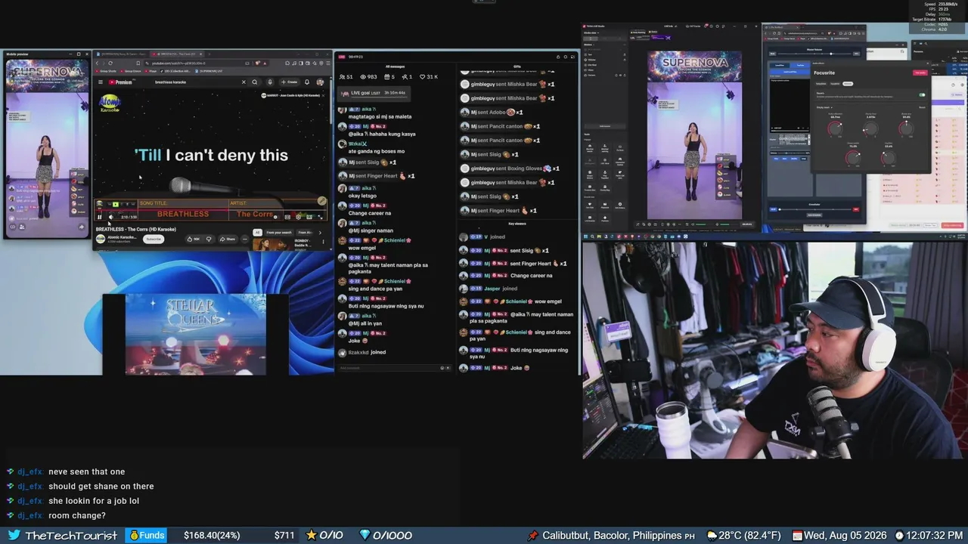Show more filter chips with arrow
Viewport: 968px width, 544px height.
click(x=319, y=233)
